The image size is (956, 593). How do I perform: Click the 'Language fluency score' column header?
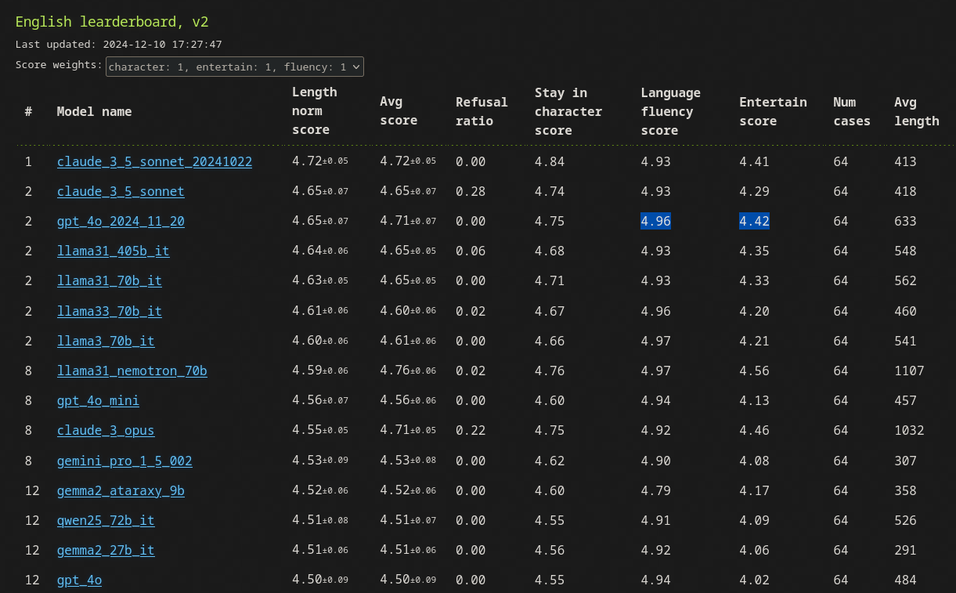coord(671,111)
